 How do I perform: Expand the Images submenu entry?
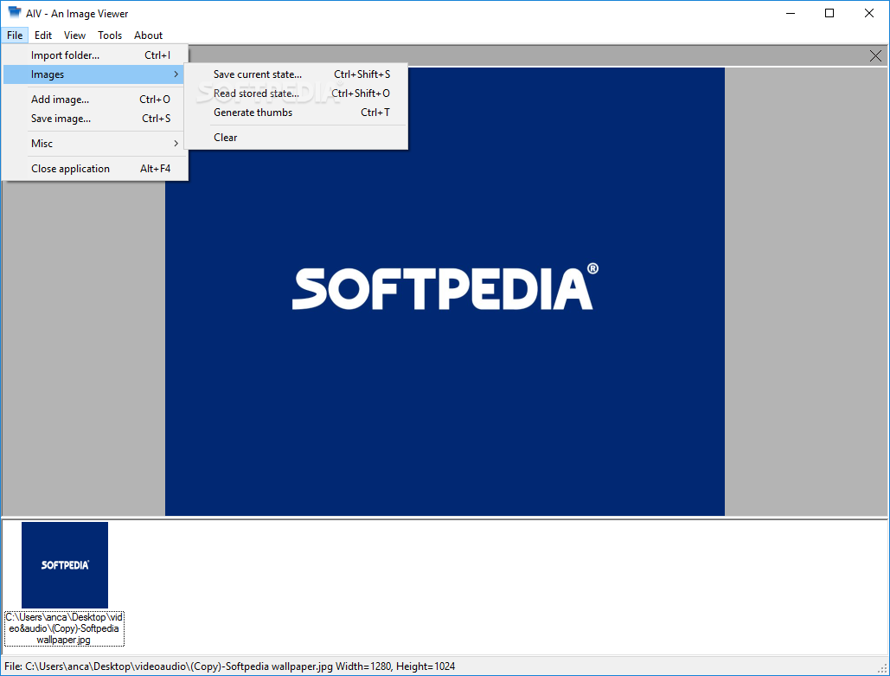tap(94, 74)
